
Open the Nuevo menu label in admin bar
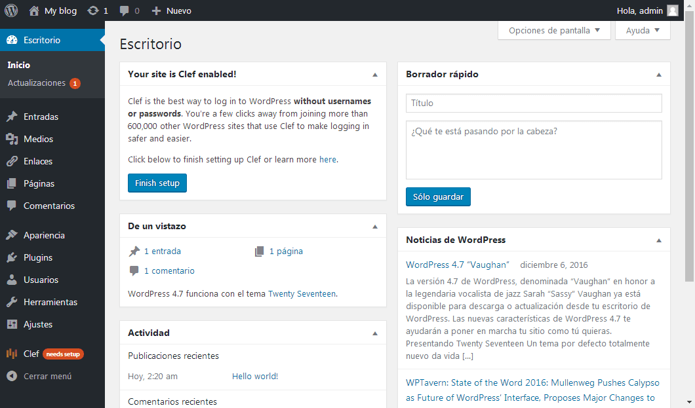(179, 10)
